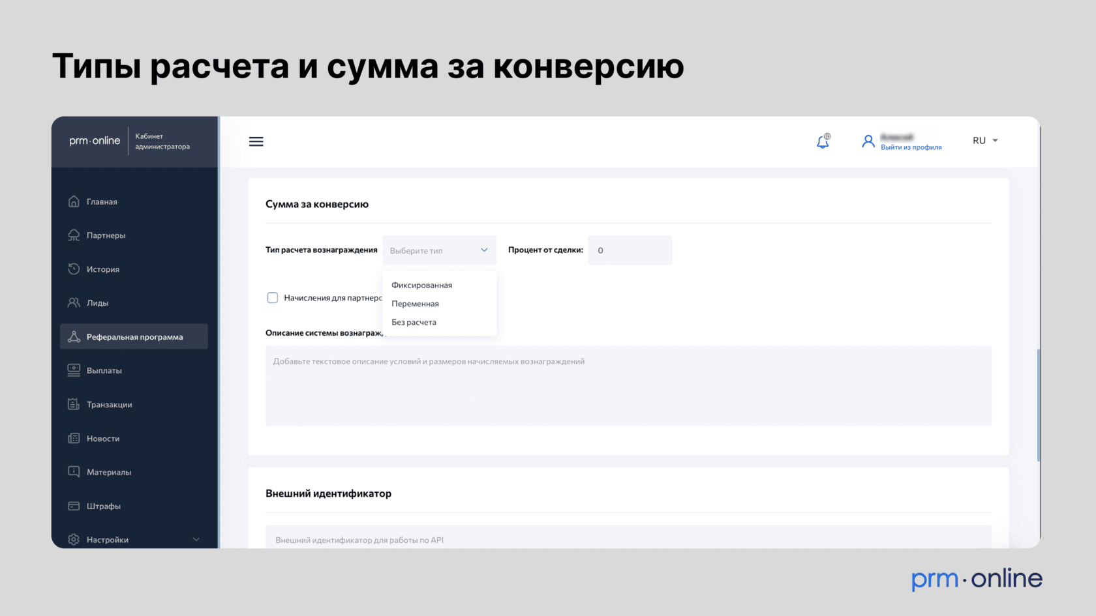The image size is (1096, 616).
Task: Click the История clock icon
Action: click(x=74, y=269)
